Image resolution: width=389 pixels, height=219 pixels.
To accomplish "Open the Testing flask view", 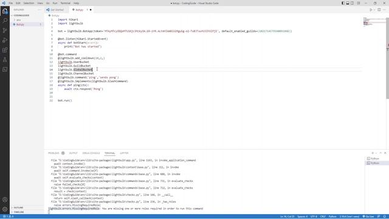I will click(5, 60).
